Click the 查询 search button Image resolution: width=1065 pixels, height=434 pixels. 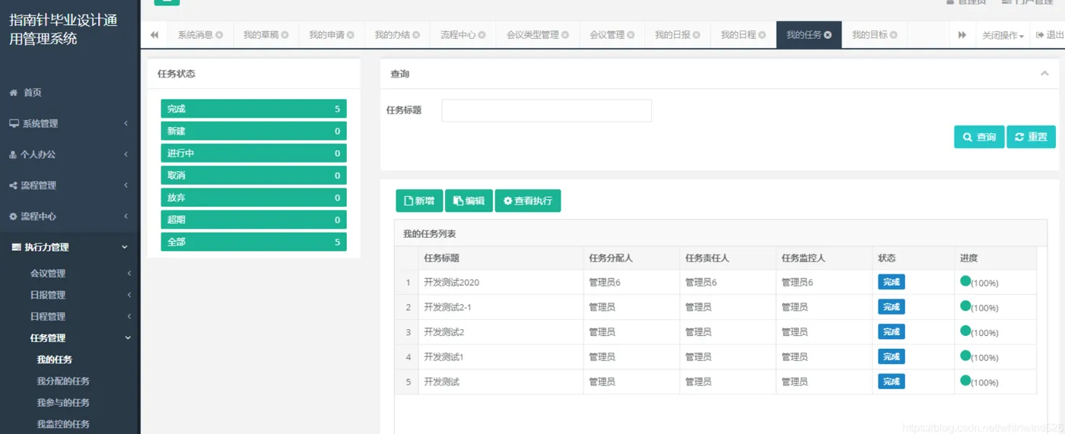[x=979, y=137]
